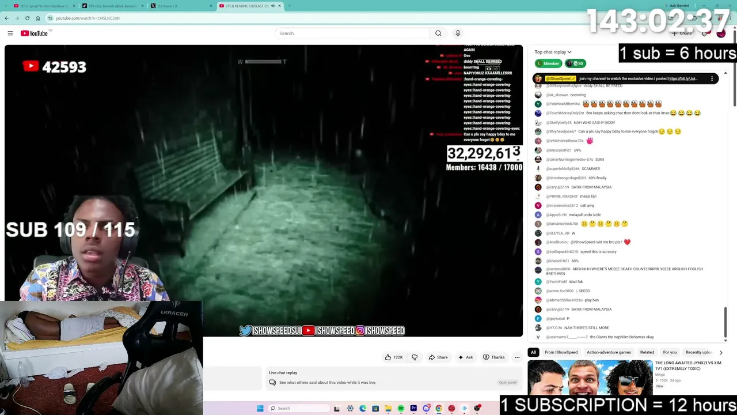Select the For you filter chip

(x=670, y=352)
